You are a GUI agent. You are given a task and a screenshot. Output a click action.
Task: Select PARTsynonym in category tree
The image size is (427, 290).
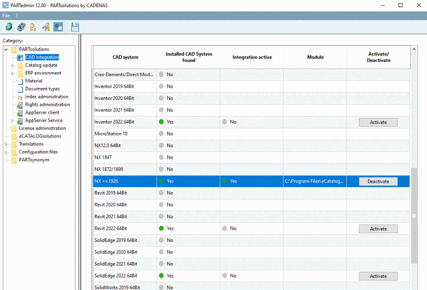(34, 160)
